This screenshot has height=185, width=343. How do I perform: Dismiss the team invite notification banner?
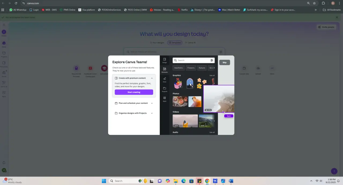click(337, 17)
